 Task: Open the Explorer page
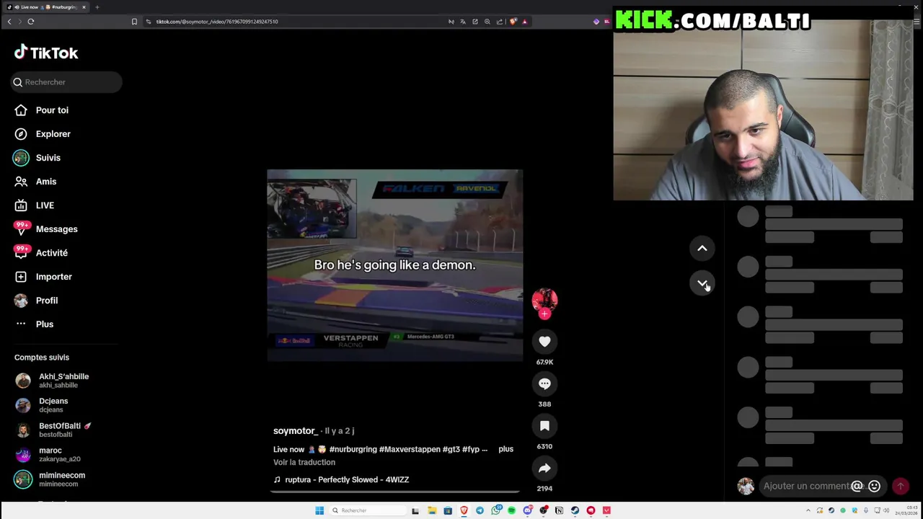click(x=43, y=134)
